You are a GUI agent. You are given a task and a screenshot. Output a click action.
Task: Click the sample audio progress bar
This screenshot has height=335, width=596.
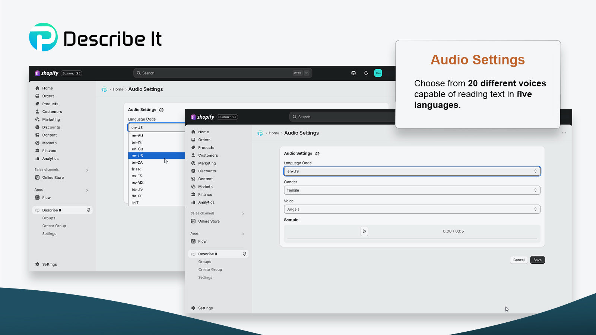point(412,239)
